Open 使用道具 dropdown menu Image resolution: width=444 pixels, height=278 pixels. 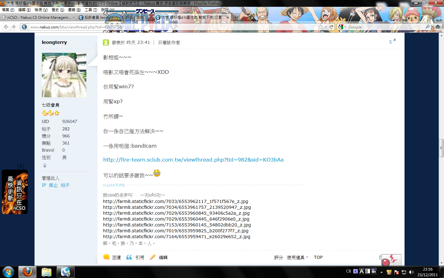click(298, 257)
